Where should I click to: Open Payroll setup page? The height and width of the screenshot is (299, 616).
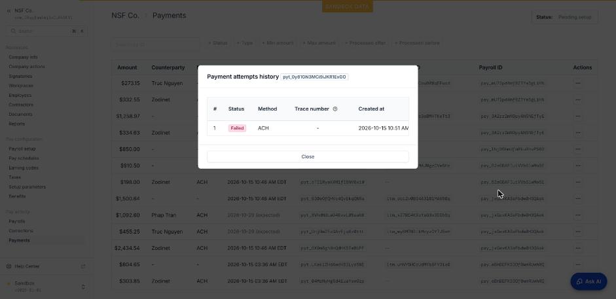coord(22,149)
